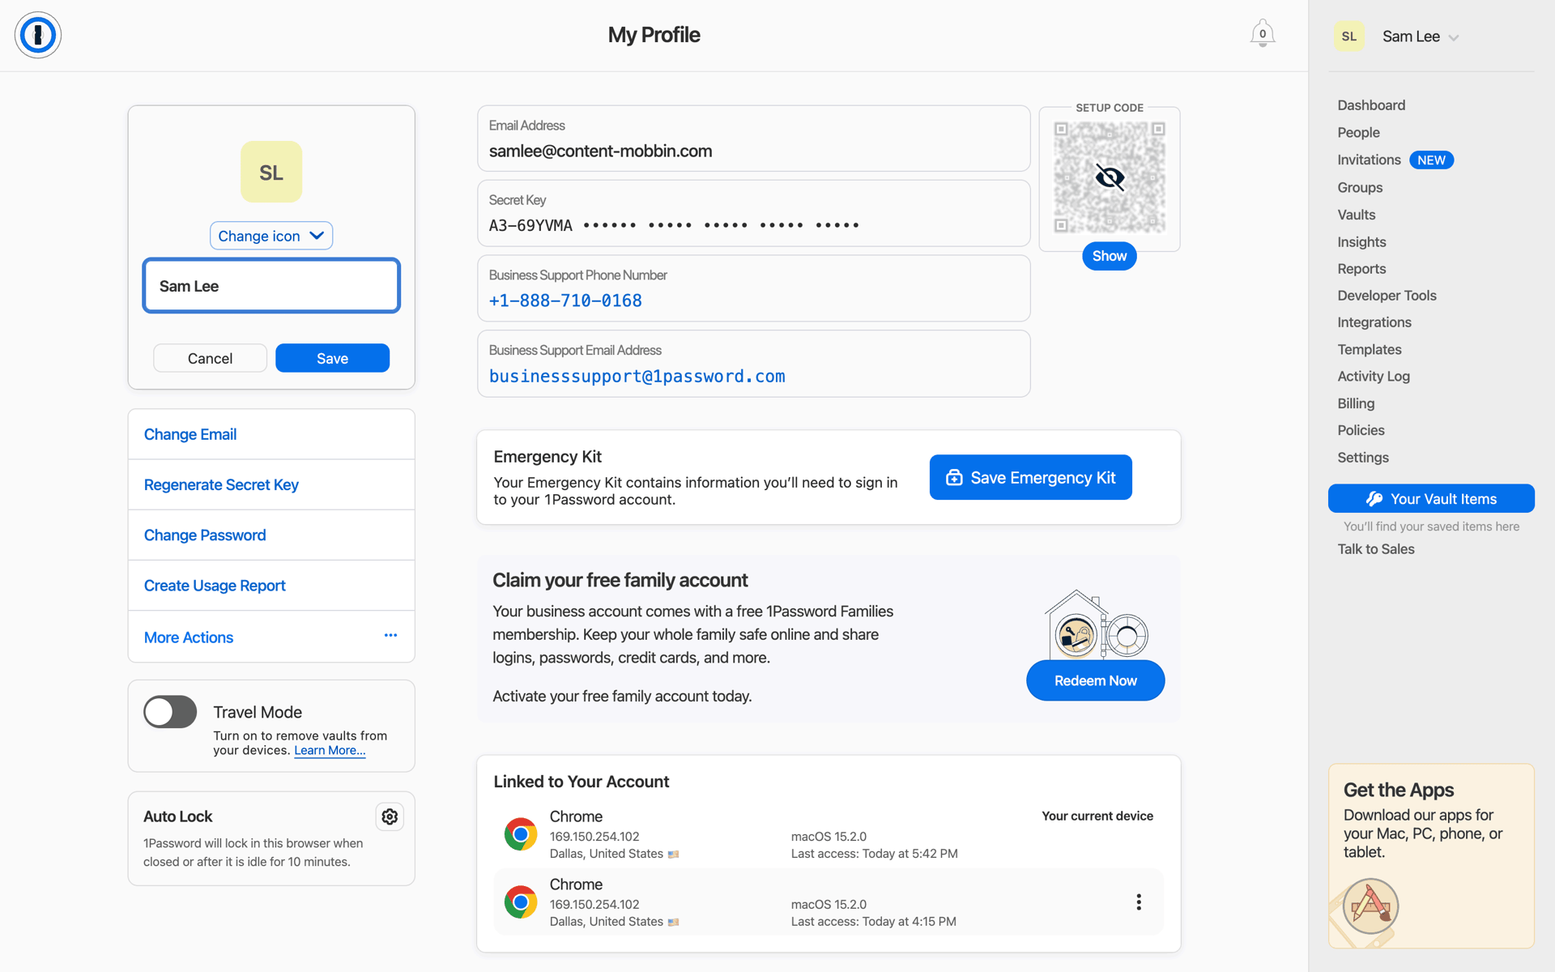Focus the Sam Lee name input field
The image size is (1555, 972).
point(271,286)
